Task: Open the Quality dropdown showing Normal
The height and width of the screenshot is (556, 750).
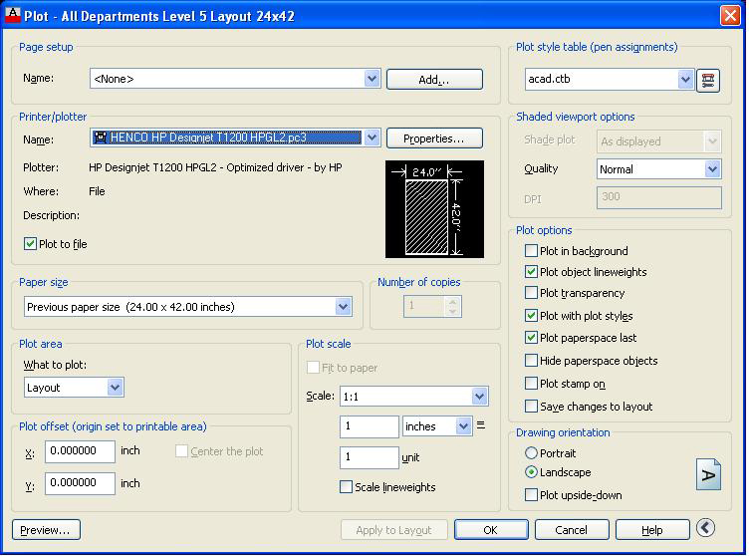Action: [x=712, y=169]
